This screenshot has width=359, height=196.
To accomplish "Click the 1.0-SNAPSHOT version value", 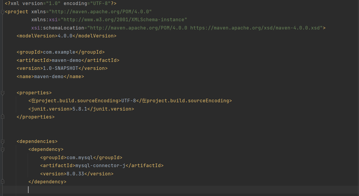I will tap(61, 68).
